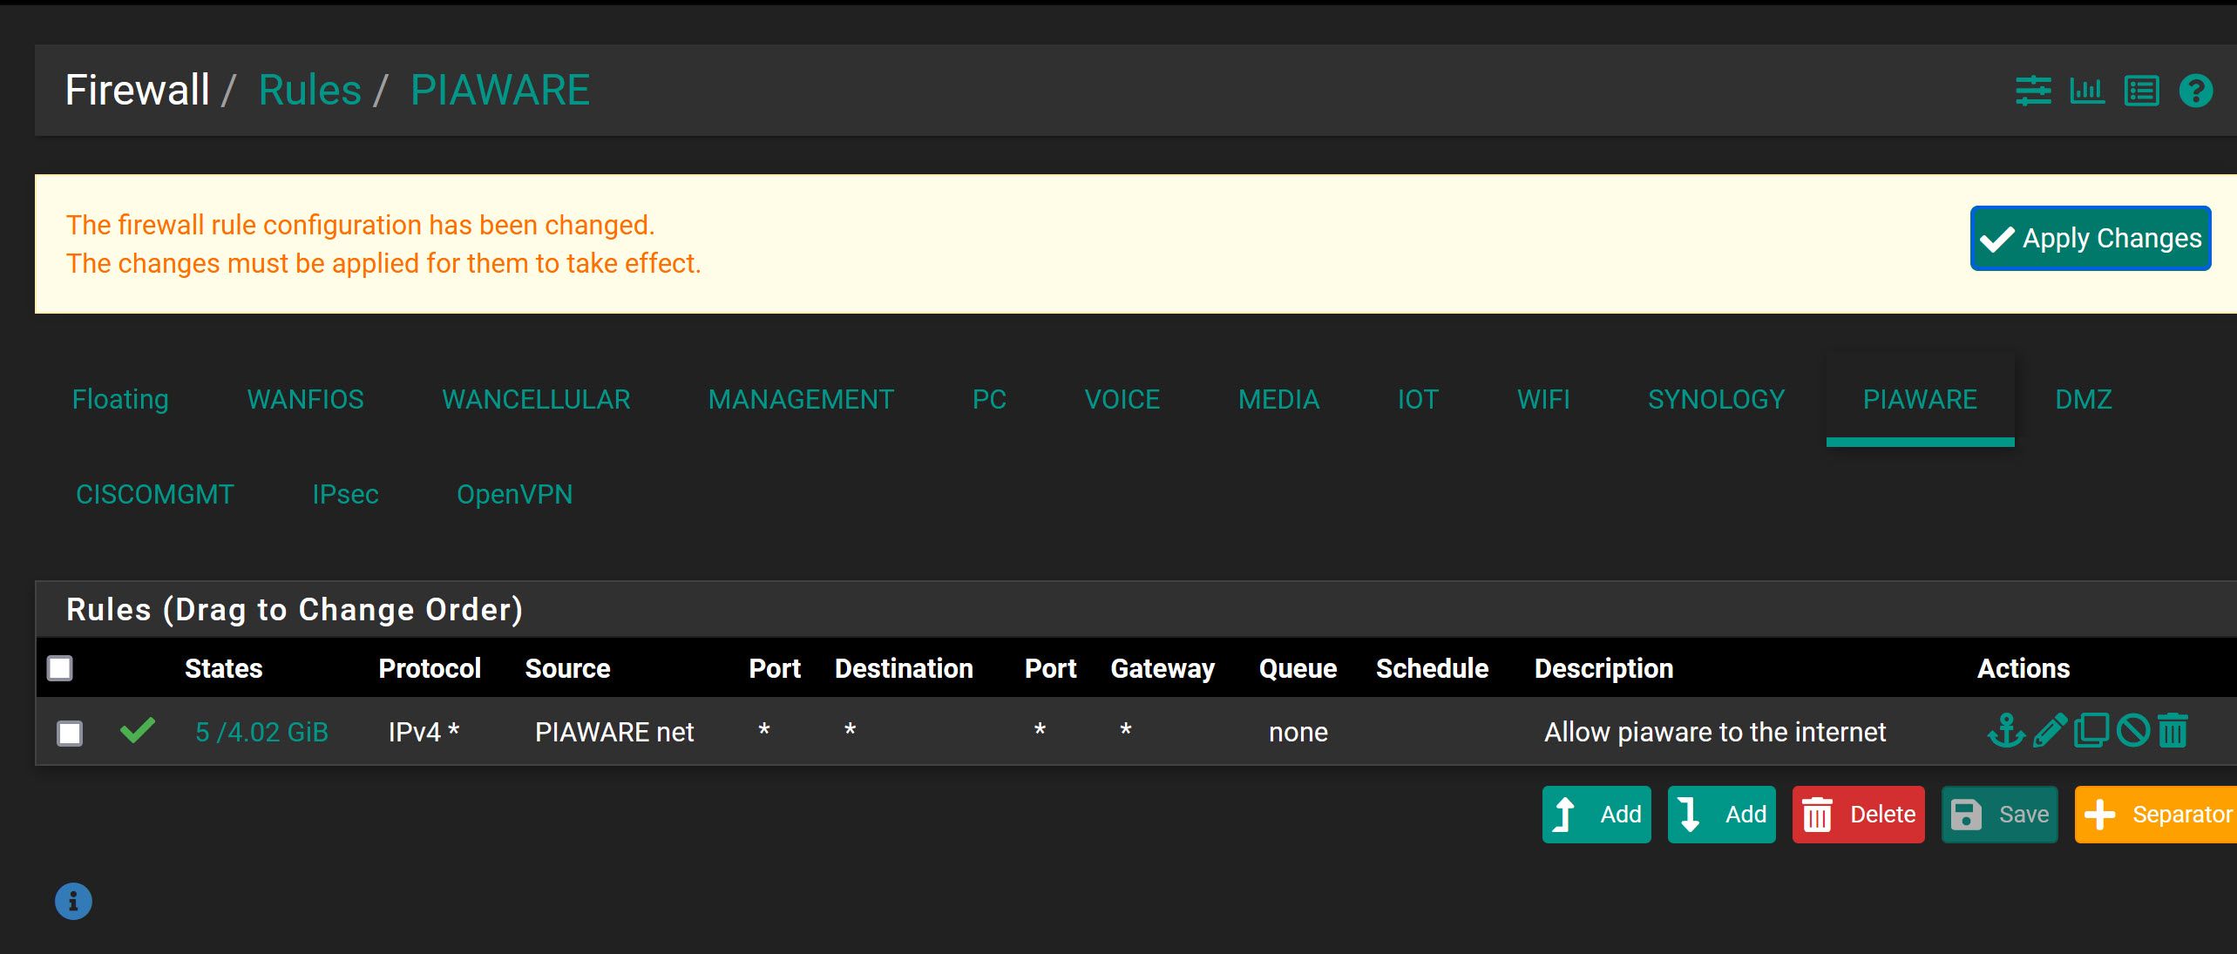
Task: Select the OpenVPN tab
Action: (x=514, y=494)
